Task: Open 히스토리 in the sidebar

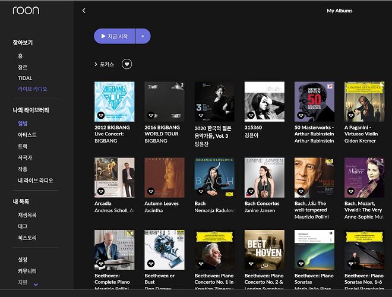Action: pyautogui.click(x=27, y=238)
